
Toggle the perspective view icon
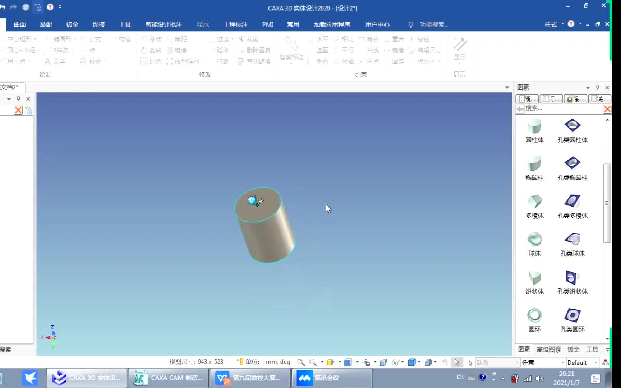pos(383,362)
